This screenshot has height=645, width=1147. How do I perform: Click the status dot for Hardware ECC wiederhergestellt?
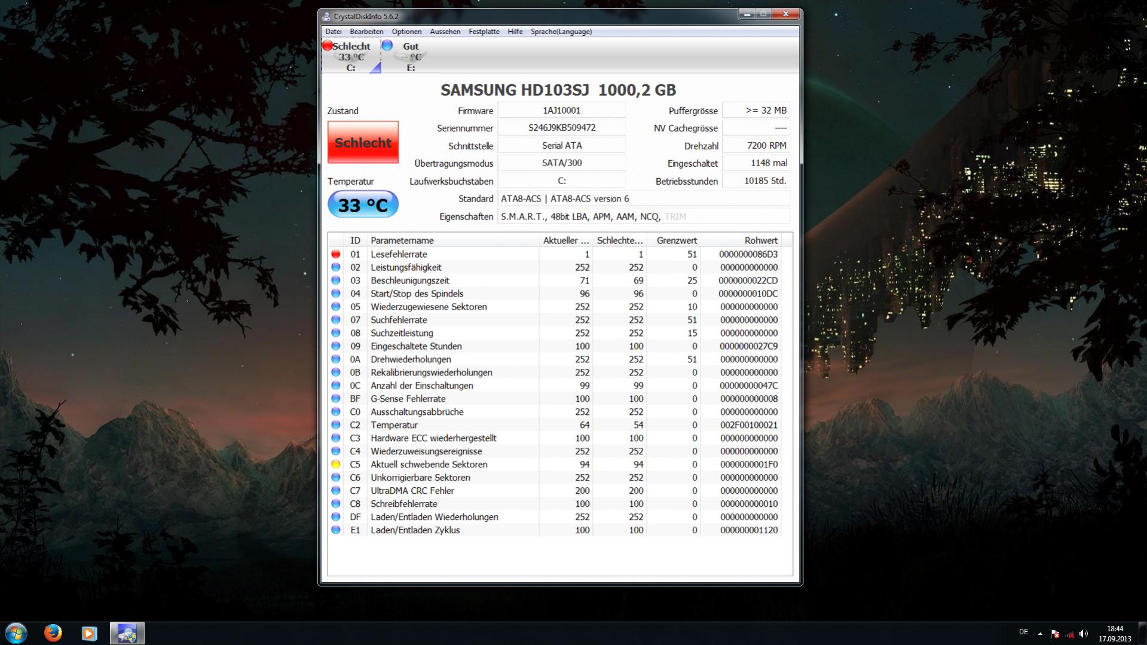click(336, 438)
